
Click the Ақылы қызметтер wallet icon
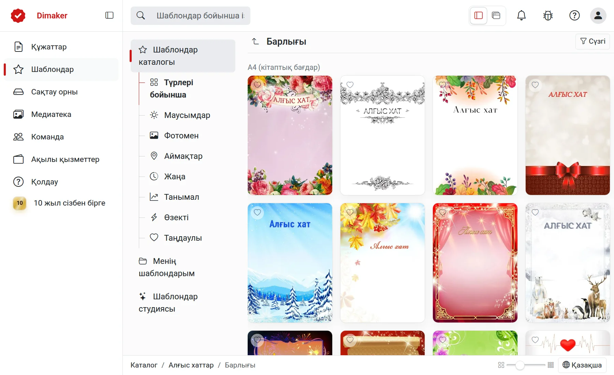pyautogui.click(x=18, y=159)
